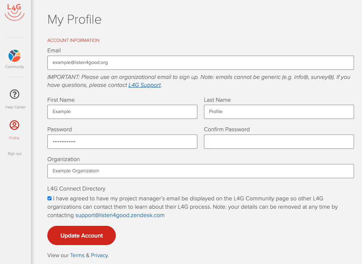The image size is (362, 264).
Task: Select the First Name field showing Example
Action: (x=122, y=112)
